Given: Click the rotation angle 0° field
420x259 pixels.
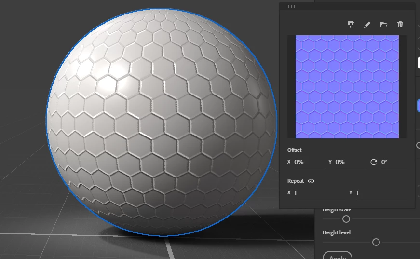Looking at the screenshot, I should tap(394, 162).
